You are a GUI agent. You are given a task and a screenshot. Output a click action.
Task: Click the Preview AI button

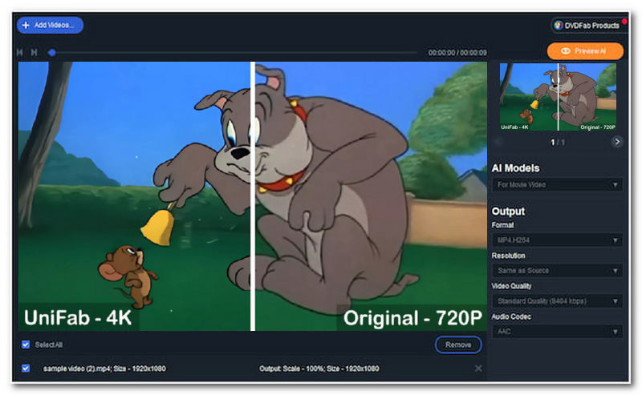coord(584,50)
